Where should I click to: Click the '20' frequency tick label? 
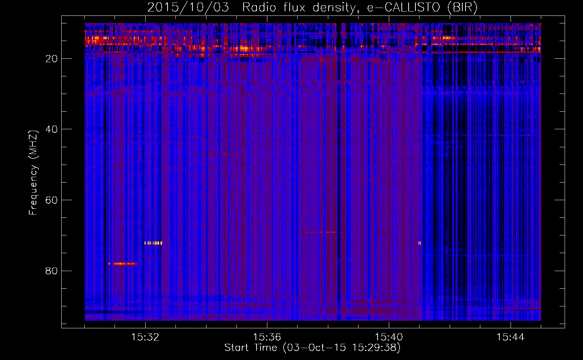point(52,59)
